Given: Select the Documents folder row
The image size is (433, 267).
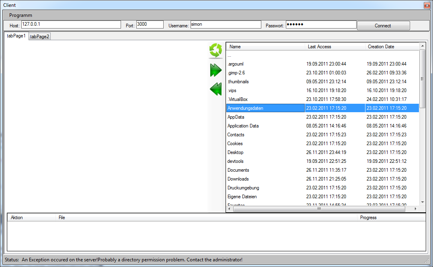Looking at the screenshot, I should tap(322, 170).
